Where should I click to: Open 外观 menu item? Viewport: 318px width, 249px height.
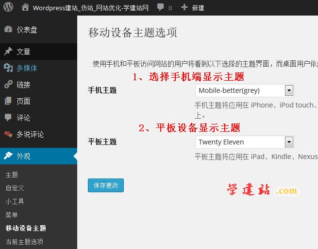[38, 156]
